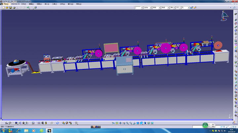Expand the layer dropdown showing 无
Viewport: 238px width, 133px height.
(188, 8)
